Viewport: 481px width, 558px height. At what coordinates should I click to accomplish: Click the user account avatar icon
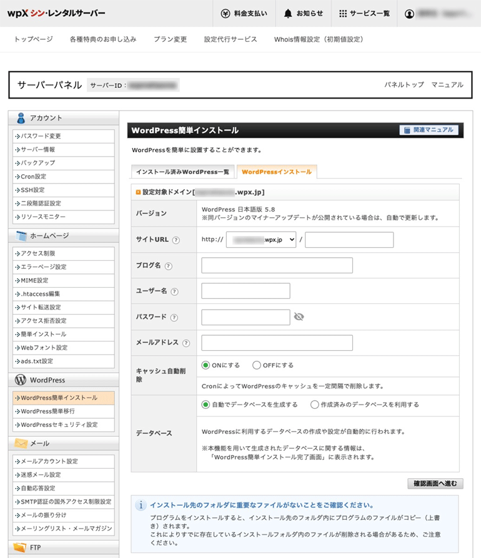(x=409, y=14)
